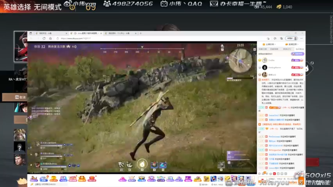This screenshot has height=187, width=333.
Task: Click the PeiDooowd username in chat
Action: coord(274,137)
